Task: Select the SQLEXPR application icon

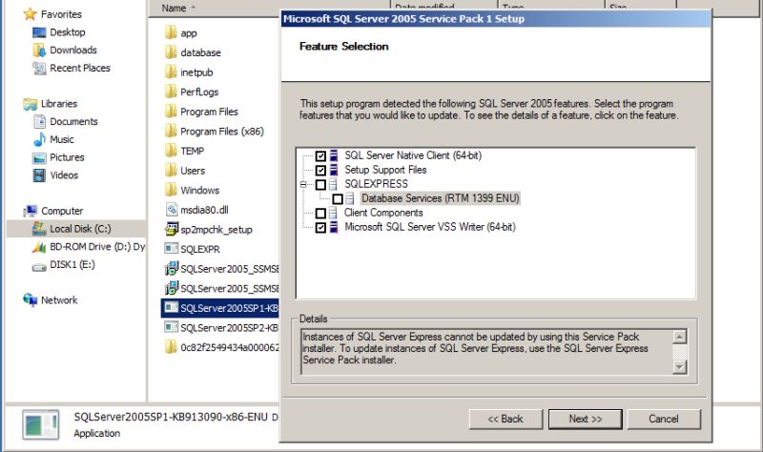Action: click(x=172, y=249)
